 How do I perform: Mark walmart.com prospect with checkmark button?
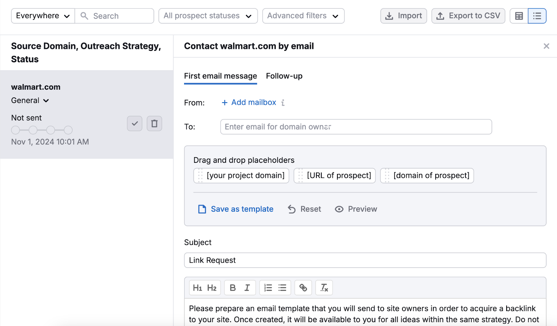[135, 124]
